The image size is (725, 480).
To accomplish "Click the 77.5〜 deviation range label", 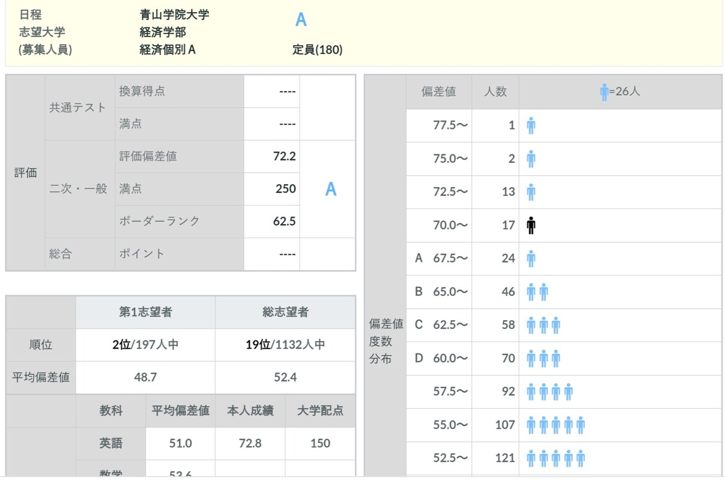I will (450, 126).
